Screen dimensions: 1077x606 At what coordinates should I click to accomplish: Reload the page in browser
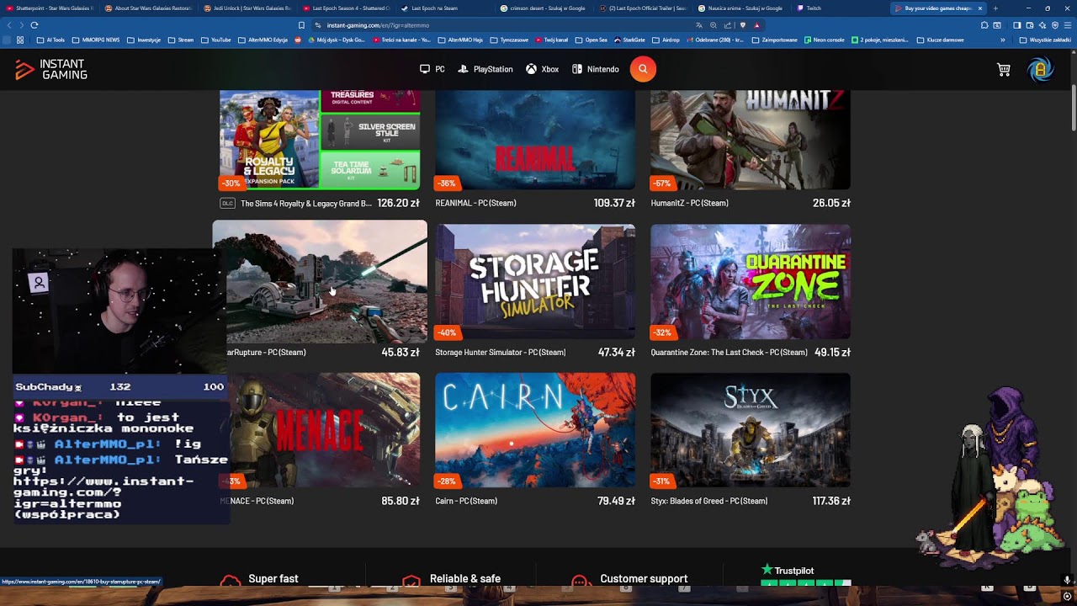tap(34, 25)
